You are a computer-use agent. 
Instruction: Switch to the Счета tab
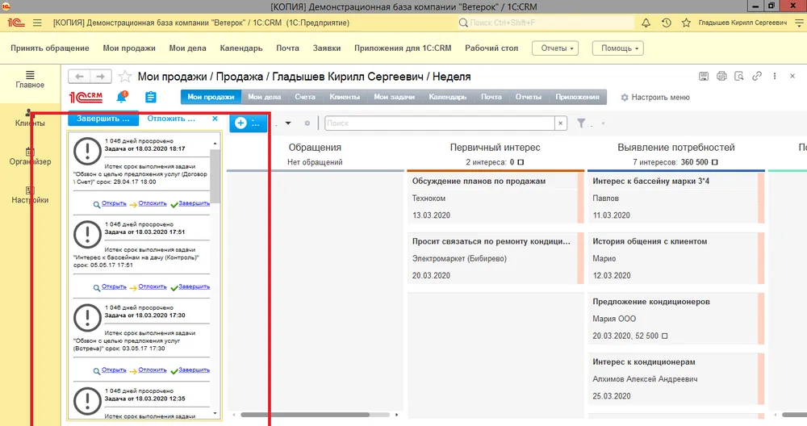tap(305, 97)
